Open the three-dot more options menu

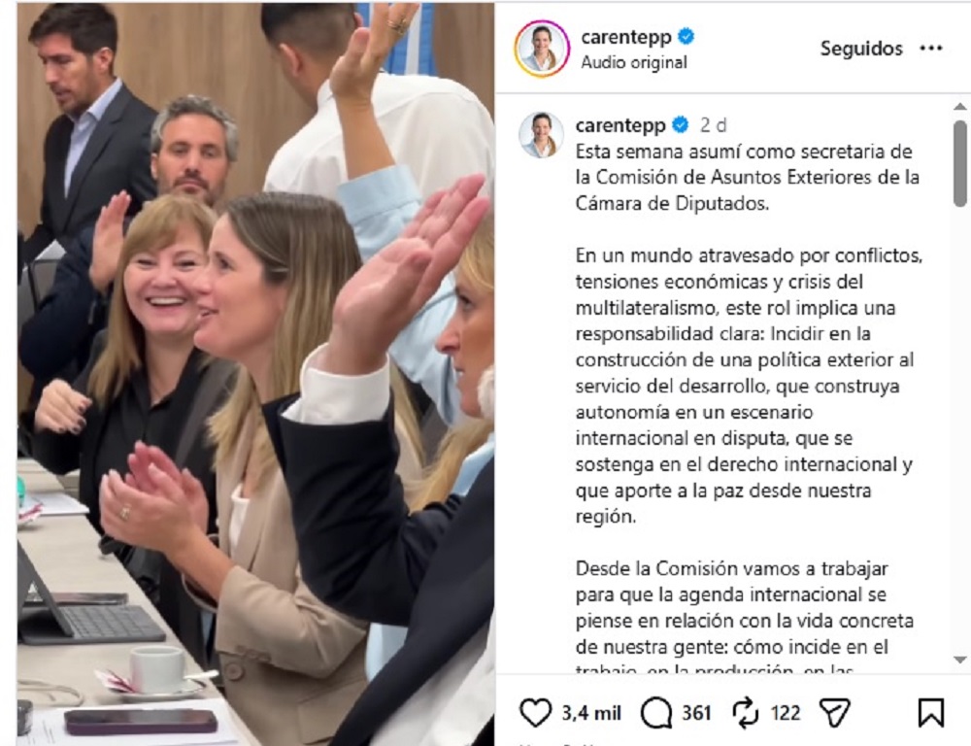coord(931,49)
